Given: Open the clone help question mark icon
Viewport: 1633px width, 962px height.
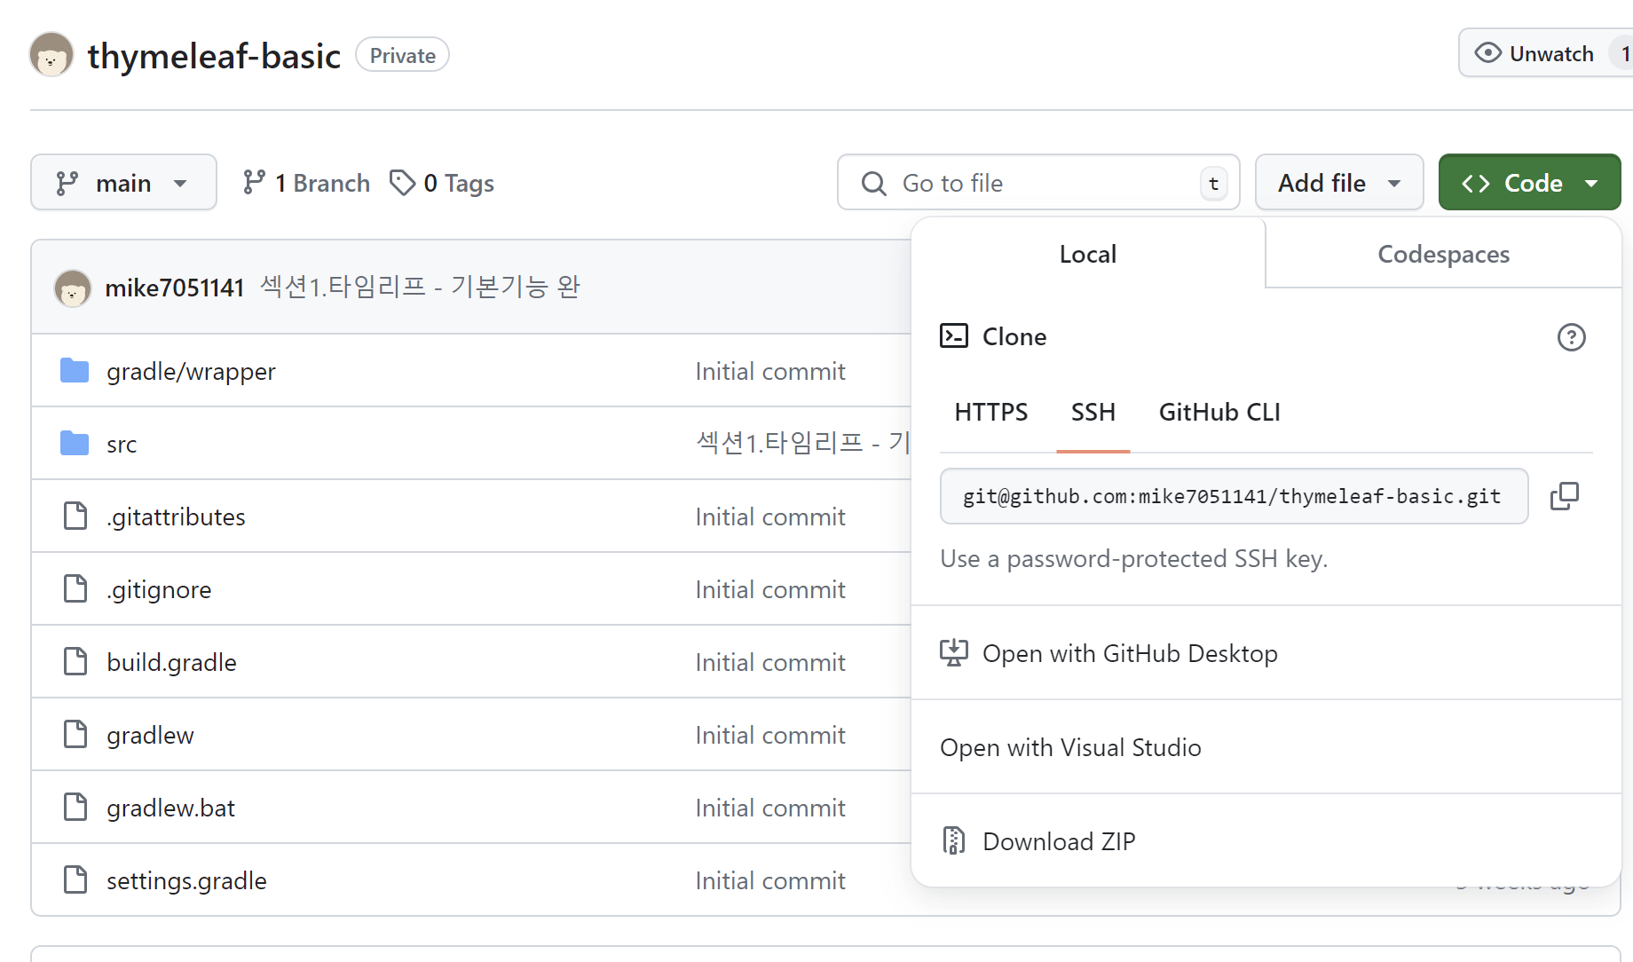Looking at the screenshot, I should click(x=1571, y=337).
